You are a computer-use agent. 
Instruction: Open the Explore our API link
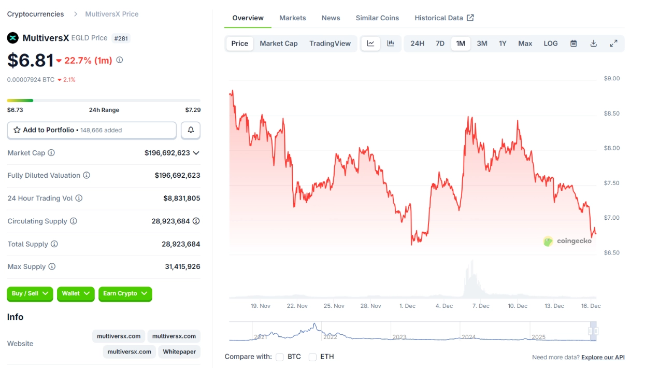click(603, 358)
